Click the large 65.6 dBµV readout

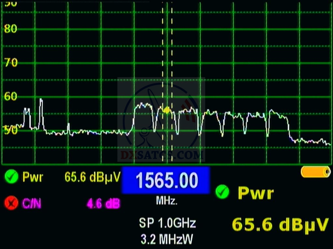tap(280, 225)
